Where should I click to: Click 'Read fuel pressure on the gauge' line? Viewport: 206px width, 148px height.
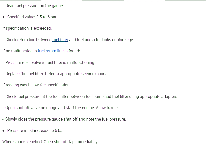point(34,6)
